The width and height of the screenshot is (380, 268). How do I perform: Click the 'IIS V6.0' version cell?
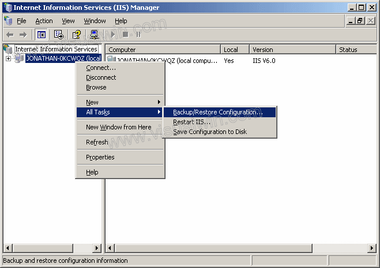click(x=264, y=61)
